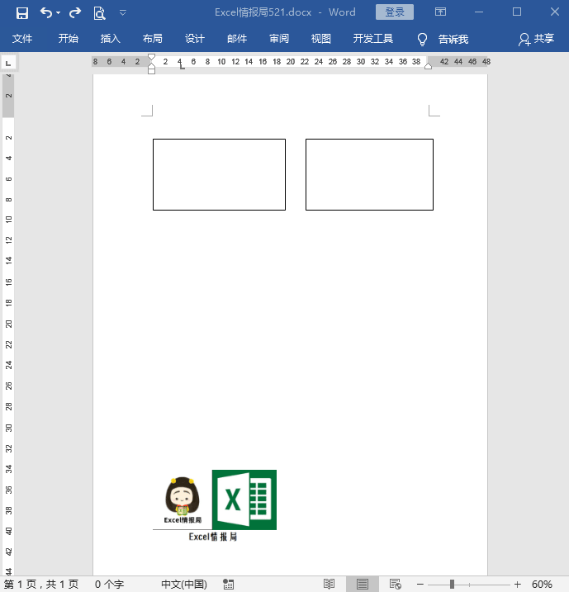Adjust the zoom slider handle

(x=452, y=584)
